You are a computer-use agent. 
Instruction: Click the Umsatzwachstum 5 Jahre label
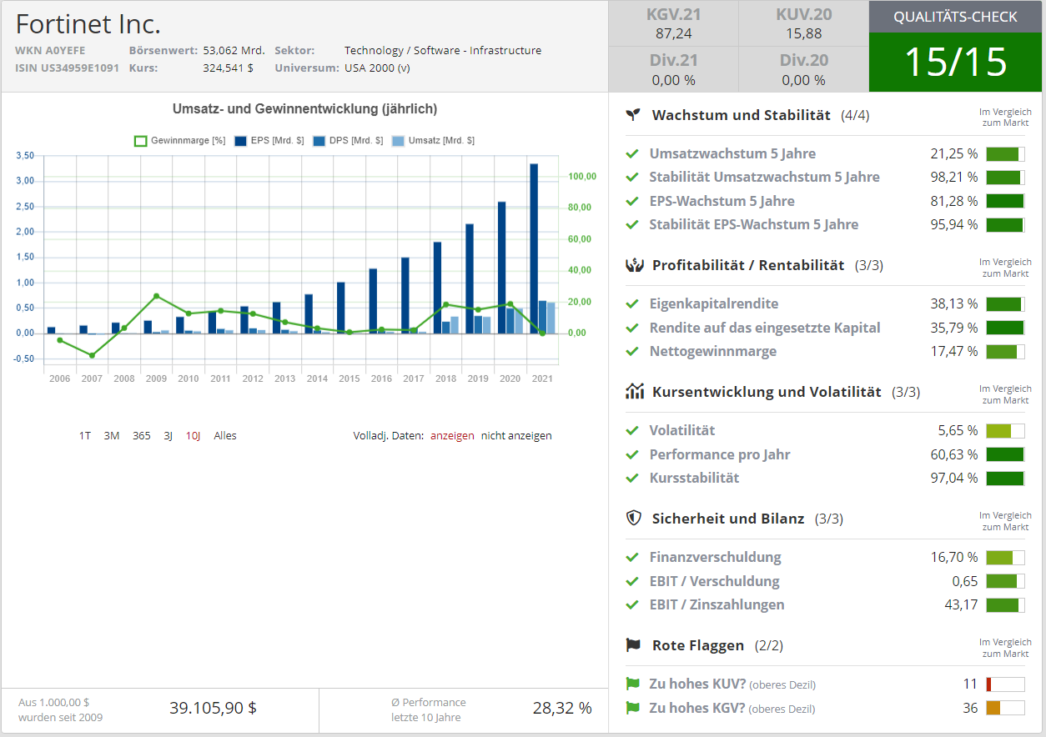[732, 154]
